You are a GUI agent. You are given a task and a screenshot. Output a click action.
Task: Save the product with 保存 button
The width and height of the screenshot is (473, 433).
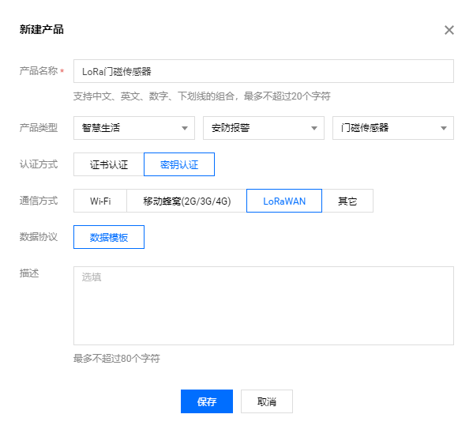click(207, 401)
